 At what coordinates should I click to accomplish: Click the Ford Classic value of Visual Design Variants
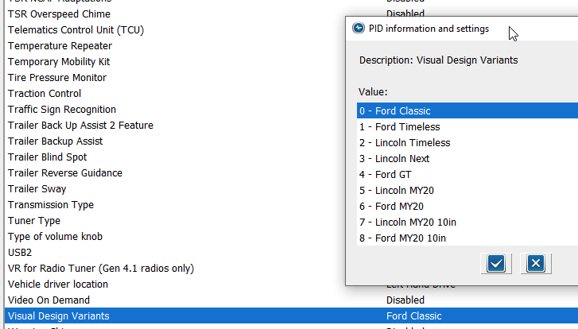point(413,316)
